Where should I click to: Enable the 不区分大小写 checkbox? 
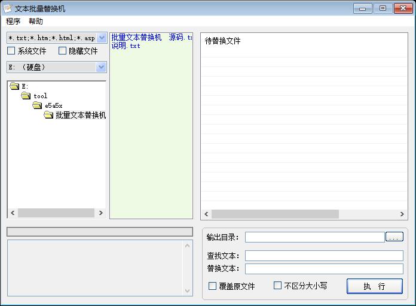(x=277, y=286)
